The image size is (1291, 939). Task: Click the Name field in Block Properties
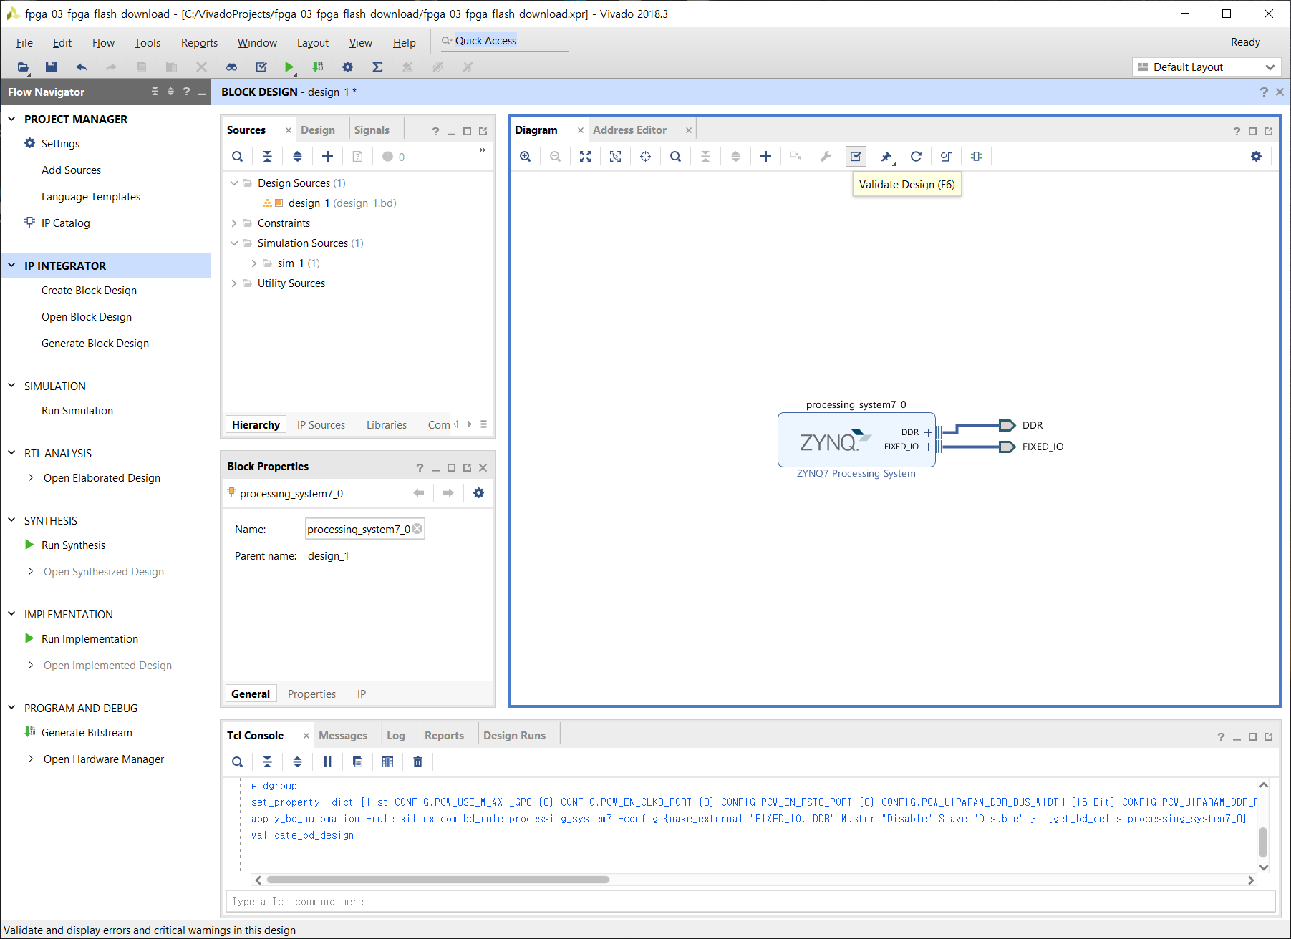pyautogui.click(x=364, y=529)
